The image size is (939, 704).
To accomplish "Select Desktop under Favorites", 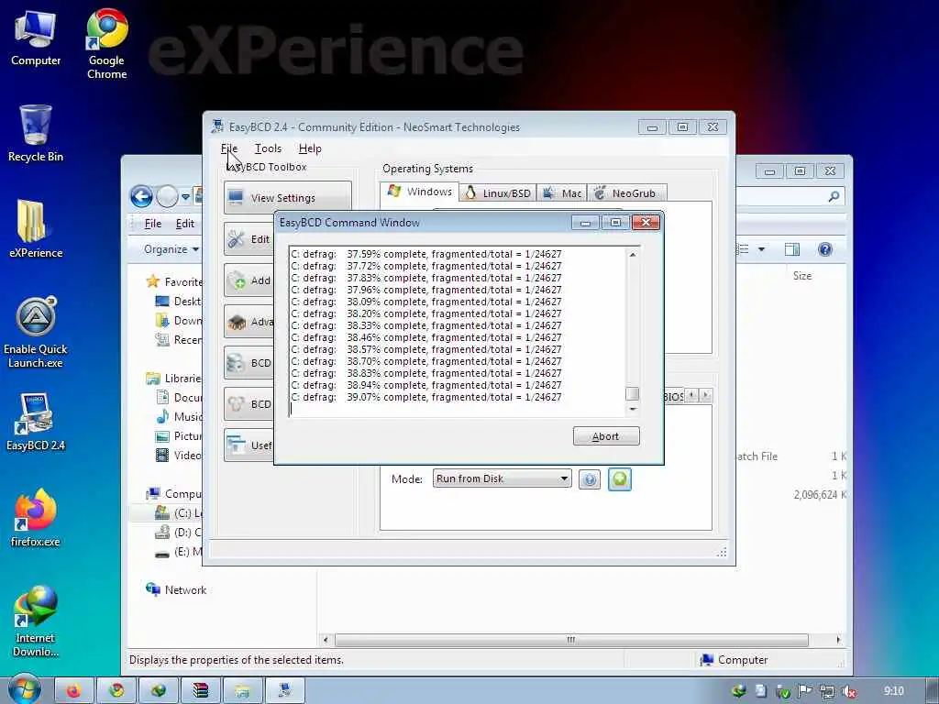I will click(x=179, y=301).
